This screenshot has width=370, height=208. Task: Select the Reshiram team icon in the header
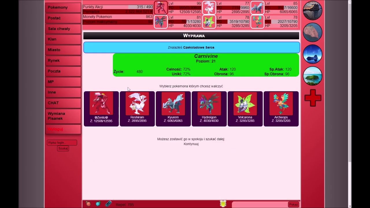coord(209,8)
